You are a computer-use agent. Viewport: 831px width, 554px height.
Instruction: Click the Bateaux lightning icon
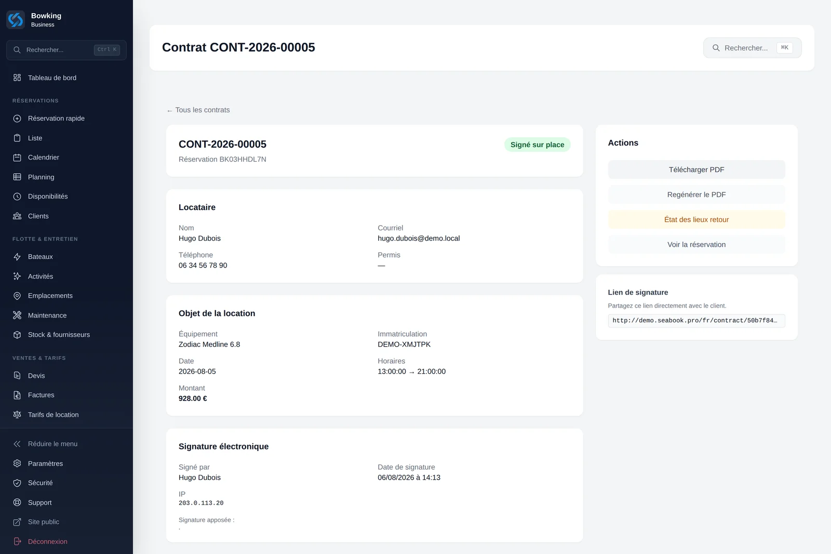[x=17, y=257]
